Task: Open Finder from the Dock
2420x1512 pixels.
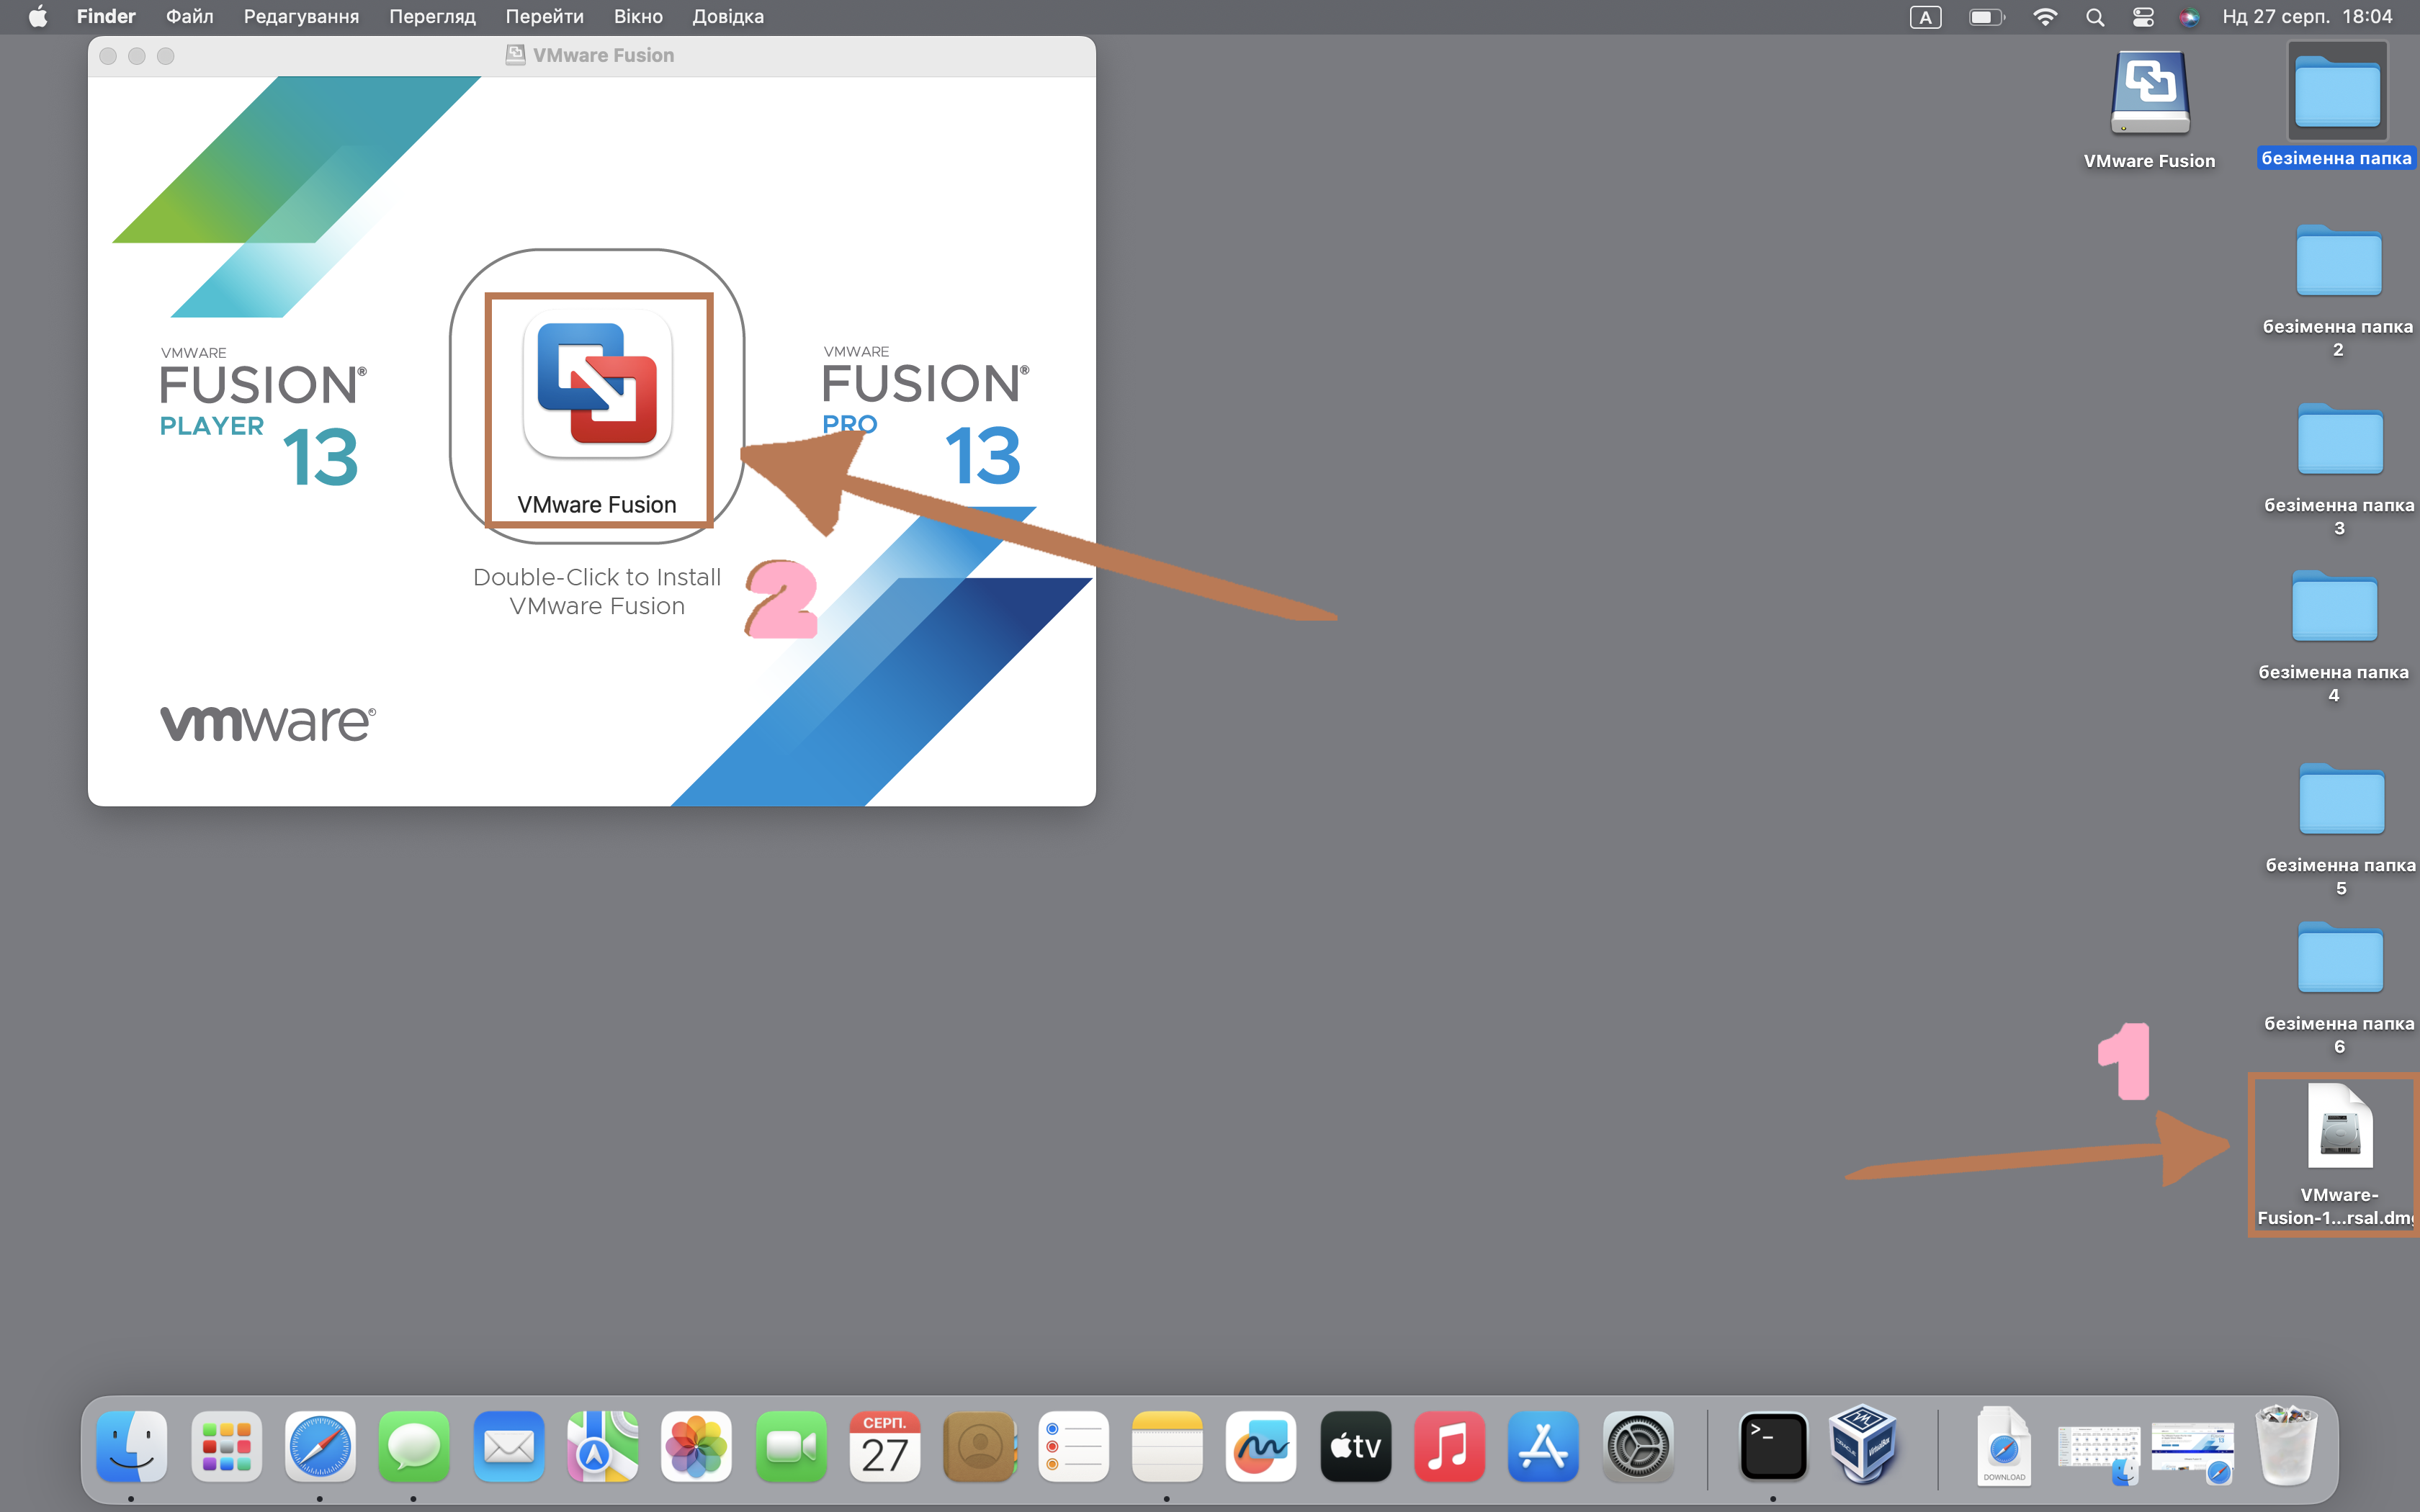Action: click(x=132, y=1446)
